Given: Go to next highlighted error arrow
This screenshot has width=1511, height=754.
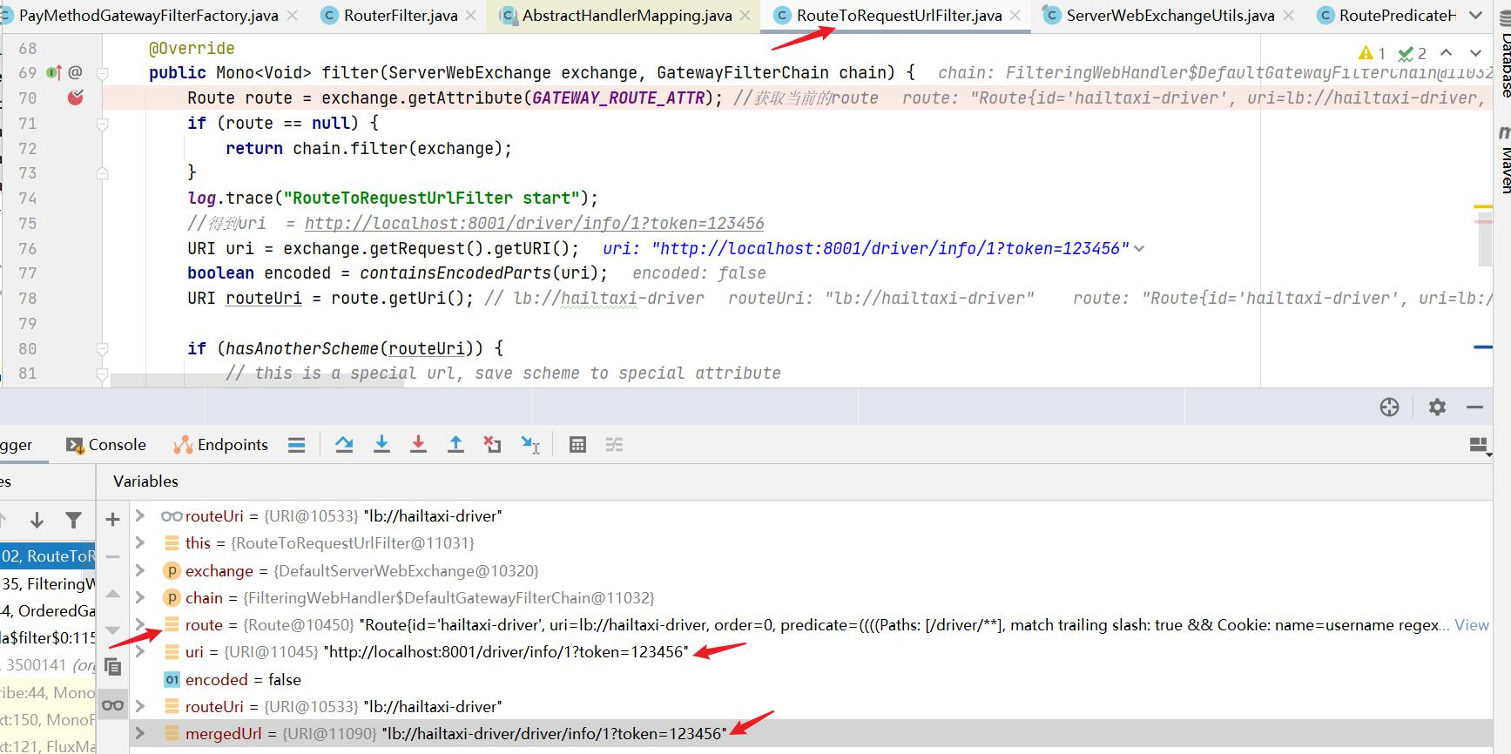Looking at the screenshot, I should (1475, 53).
